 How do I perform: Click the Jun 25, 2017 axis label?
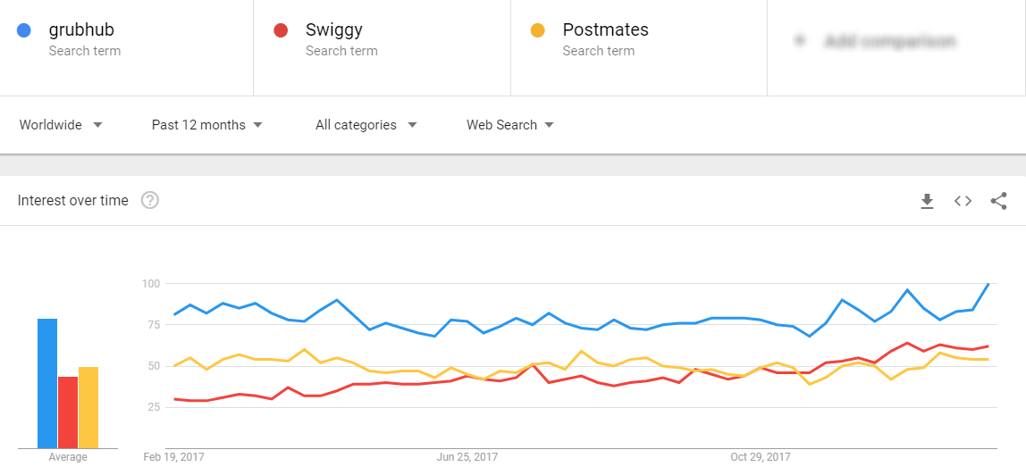467,457
